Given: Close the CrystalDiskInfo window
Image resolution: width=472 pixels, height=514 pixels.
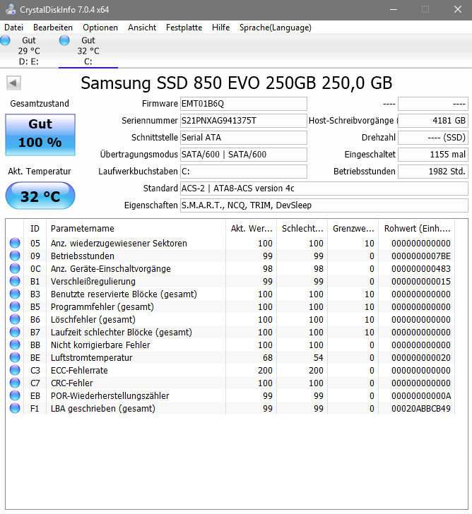Looking at the screenshot, I should tap(458, 9).
